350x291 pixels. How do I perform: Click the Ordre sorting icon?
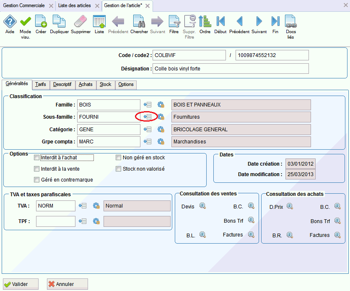205,21
